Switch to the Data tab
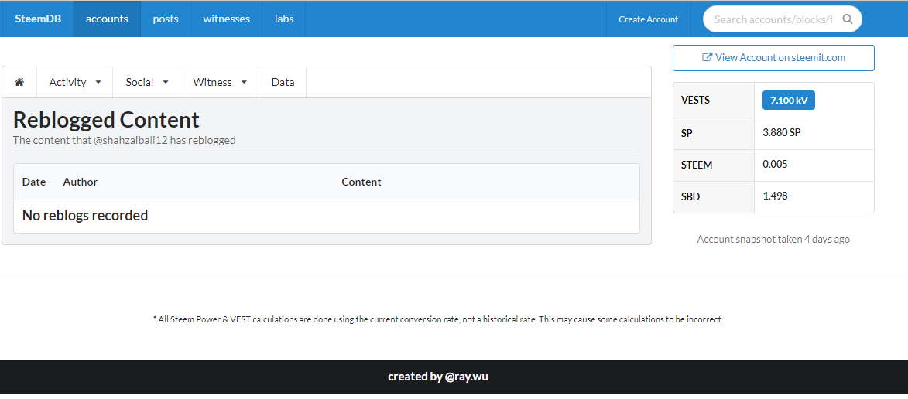This screenshot has width=908, height=399. (283, 82)
